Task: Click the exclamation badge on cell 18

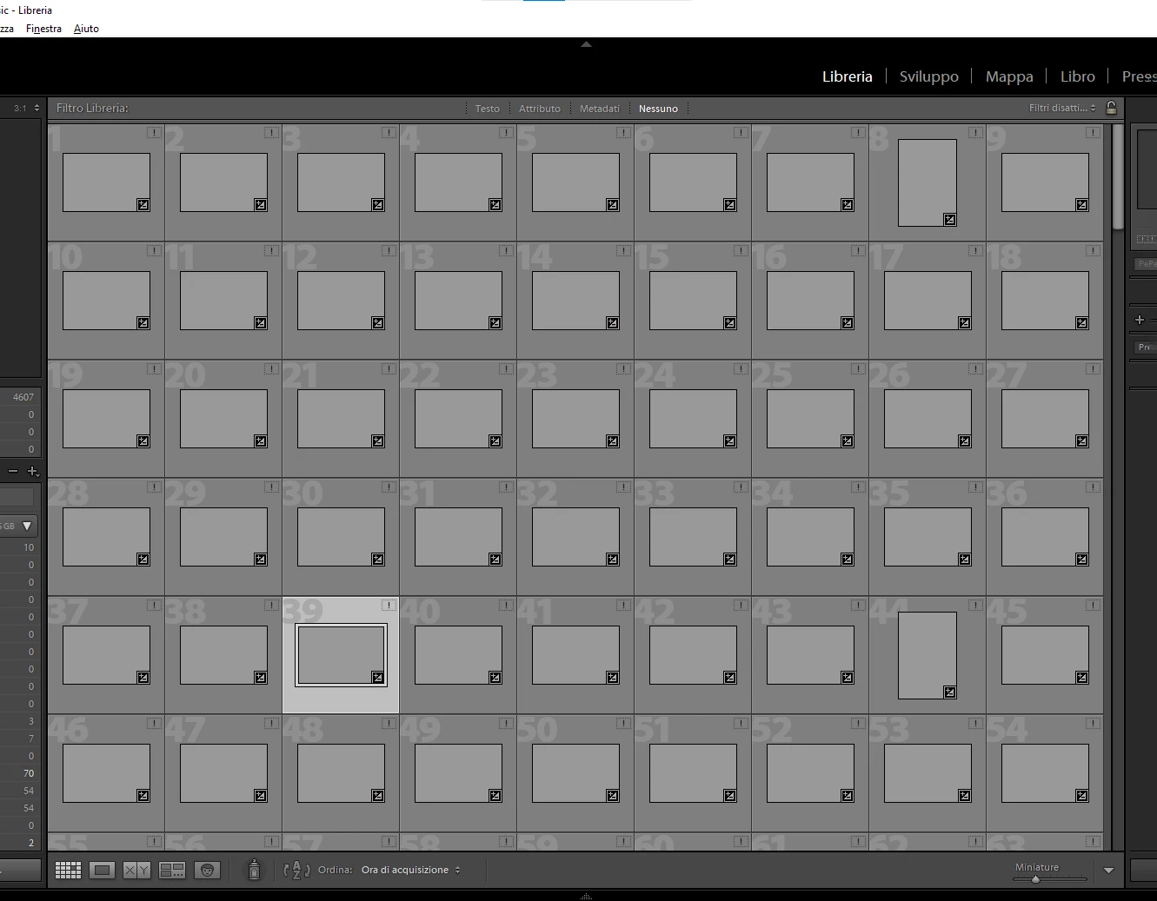Action: [1093, 251]
